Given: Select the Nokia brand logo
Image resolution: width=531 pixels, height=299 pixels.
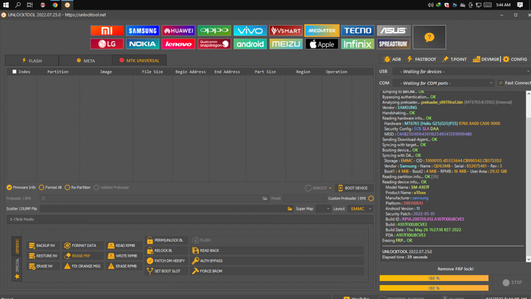Looking at the screenshot, I should 142,44.
